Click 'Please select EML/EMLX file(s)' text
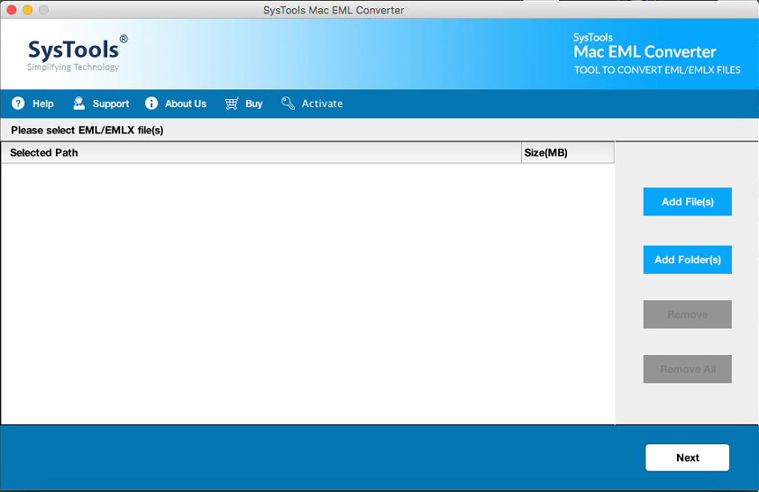 tap(87, 130)
